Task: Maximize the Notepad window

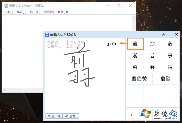Action: point(119,6)
